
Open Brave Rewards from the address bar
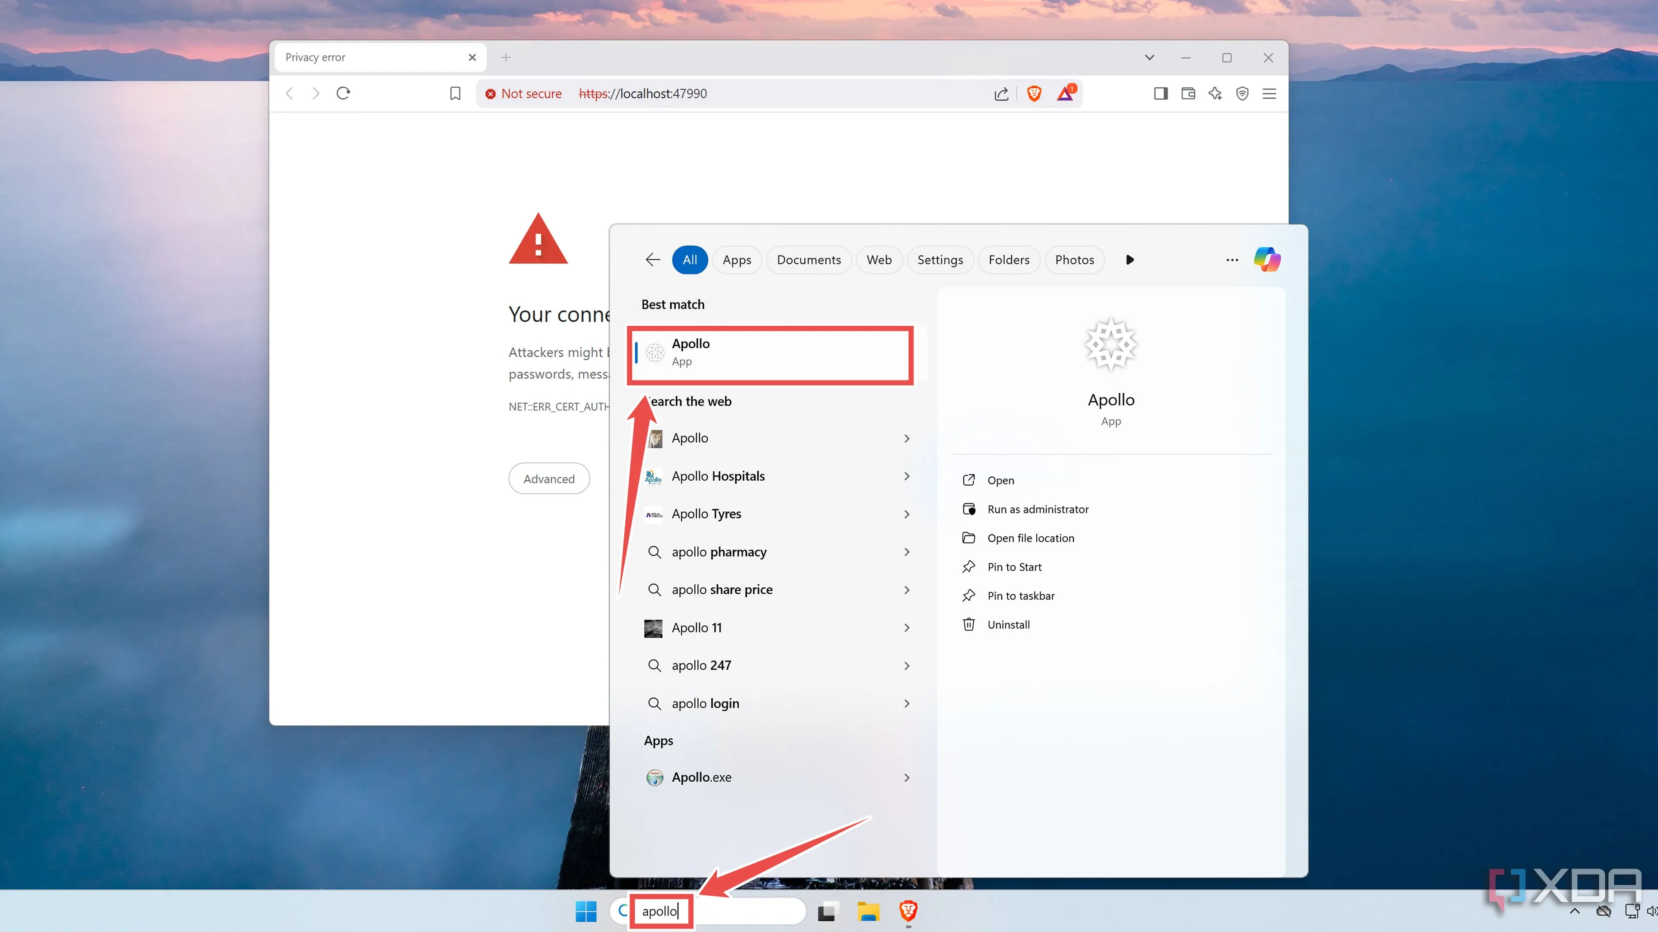pos(1066,93)
